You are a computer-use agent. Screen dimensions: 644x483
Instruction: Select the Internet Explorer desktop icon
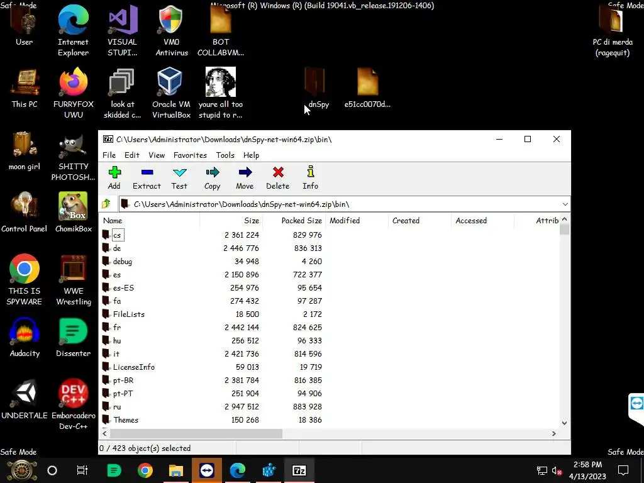(x=73, y=31)
